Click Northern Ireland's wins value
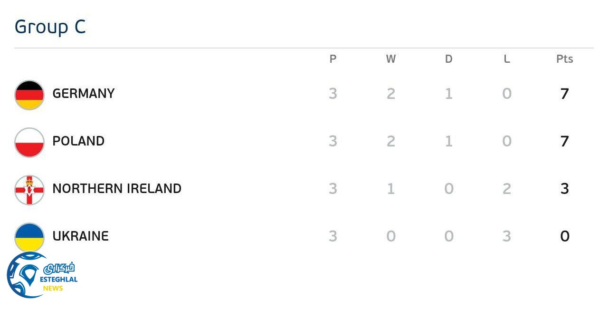The width and height of the screenshot is (608, 310). (391, 189)
